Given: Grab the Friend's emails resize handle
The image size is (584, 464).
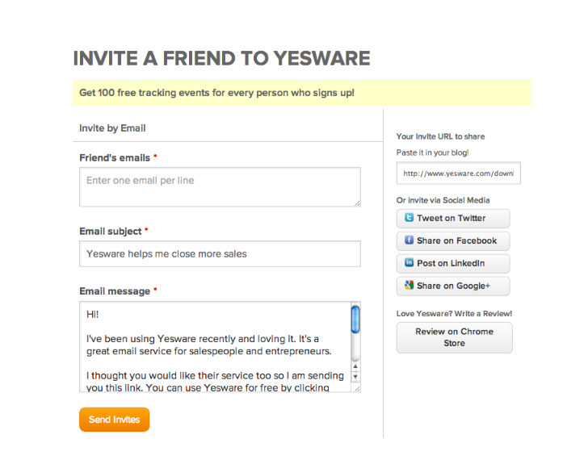Looking at the screenshot, I should click(x=357, y=203).
